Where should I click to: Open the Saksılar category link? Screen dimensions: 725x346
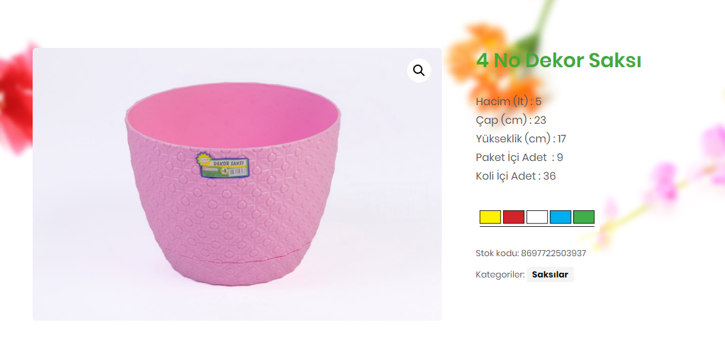point(550,274)
